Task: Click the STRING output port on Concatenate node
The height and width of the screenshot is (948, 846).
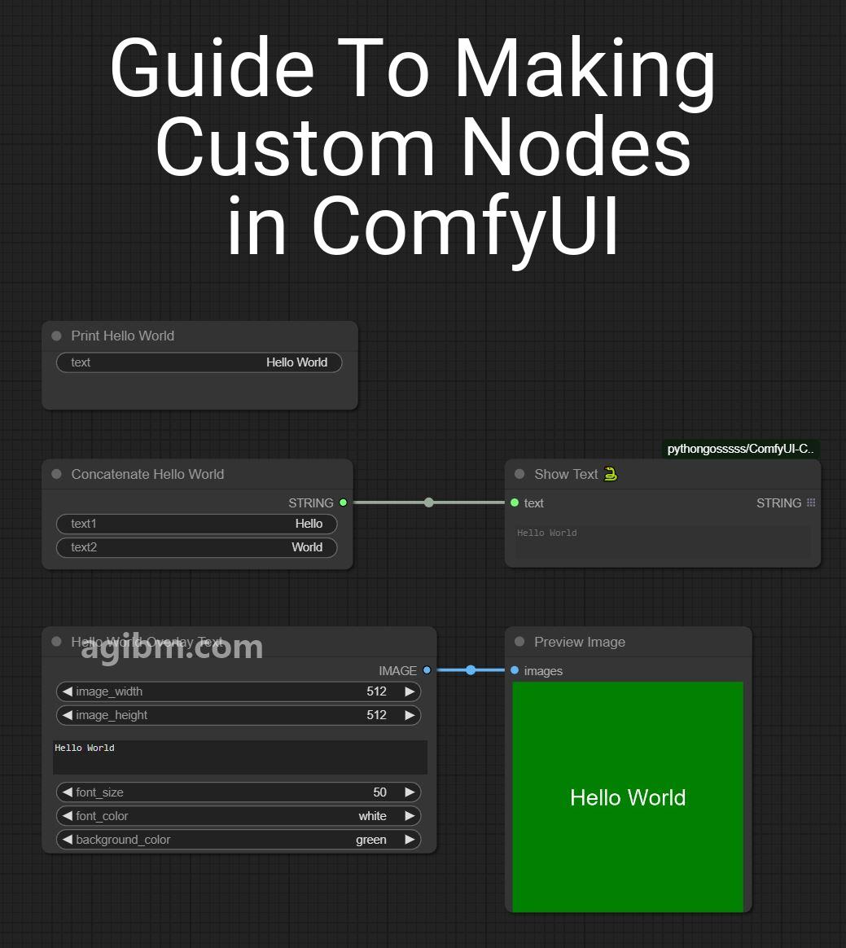Action: 344,503
